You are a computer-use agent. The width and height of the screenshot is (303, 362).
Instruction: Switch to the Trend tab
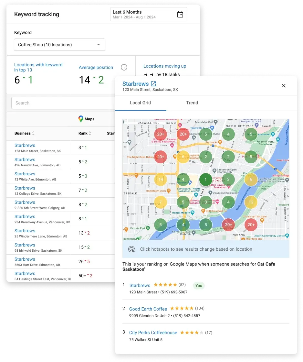coord(192,103)
